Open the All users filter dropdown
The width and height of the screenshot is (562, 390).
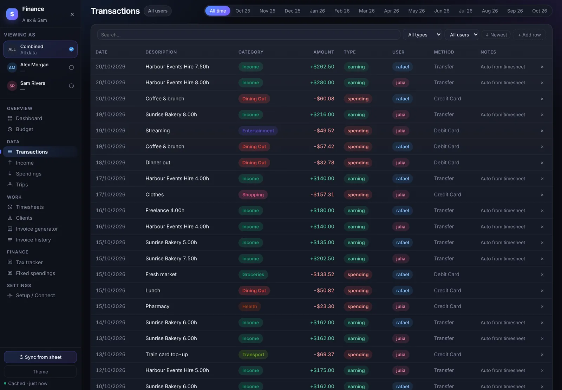pos(462,35)
